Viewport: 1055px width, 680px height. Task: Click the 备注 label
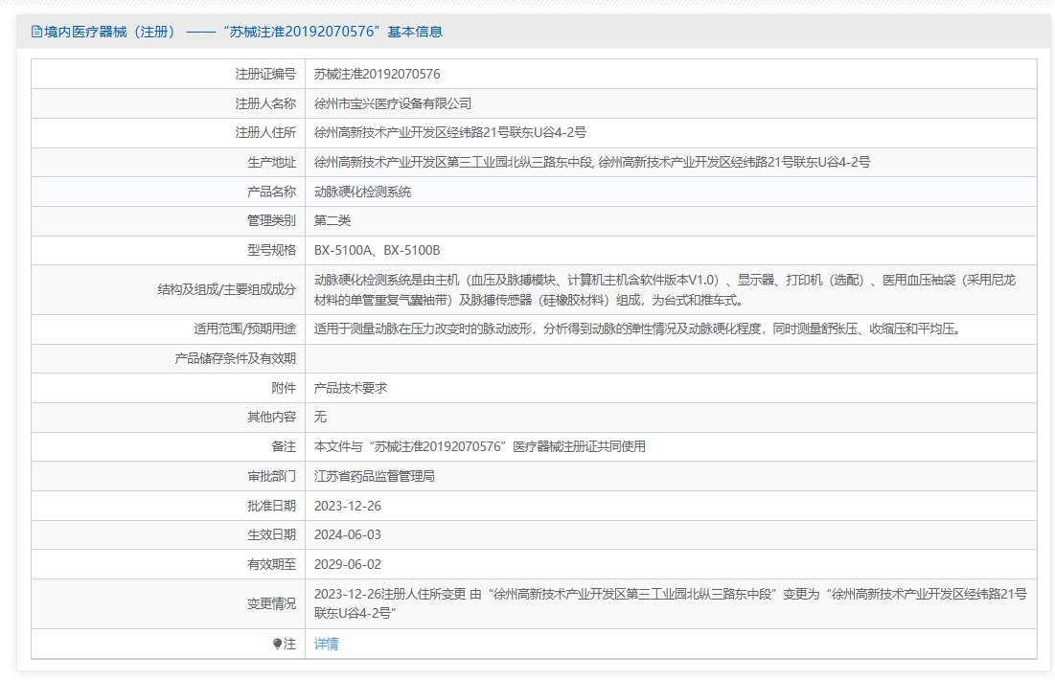[x=284, y=446]
